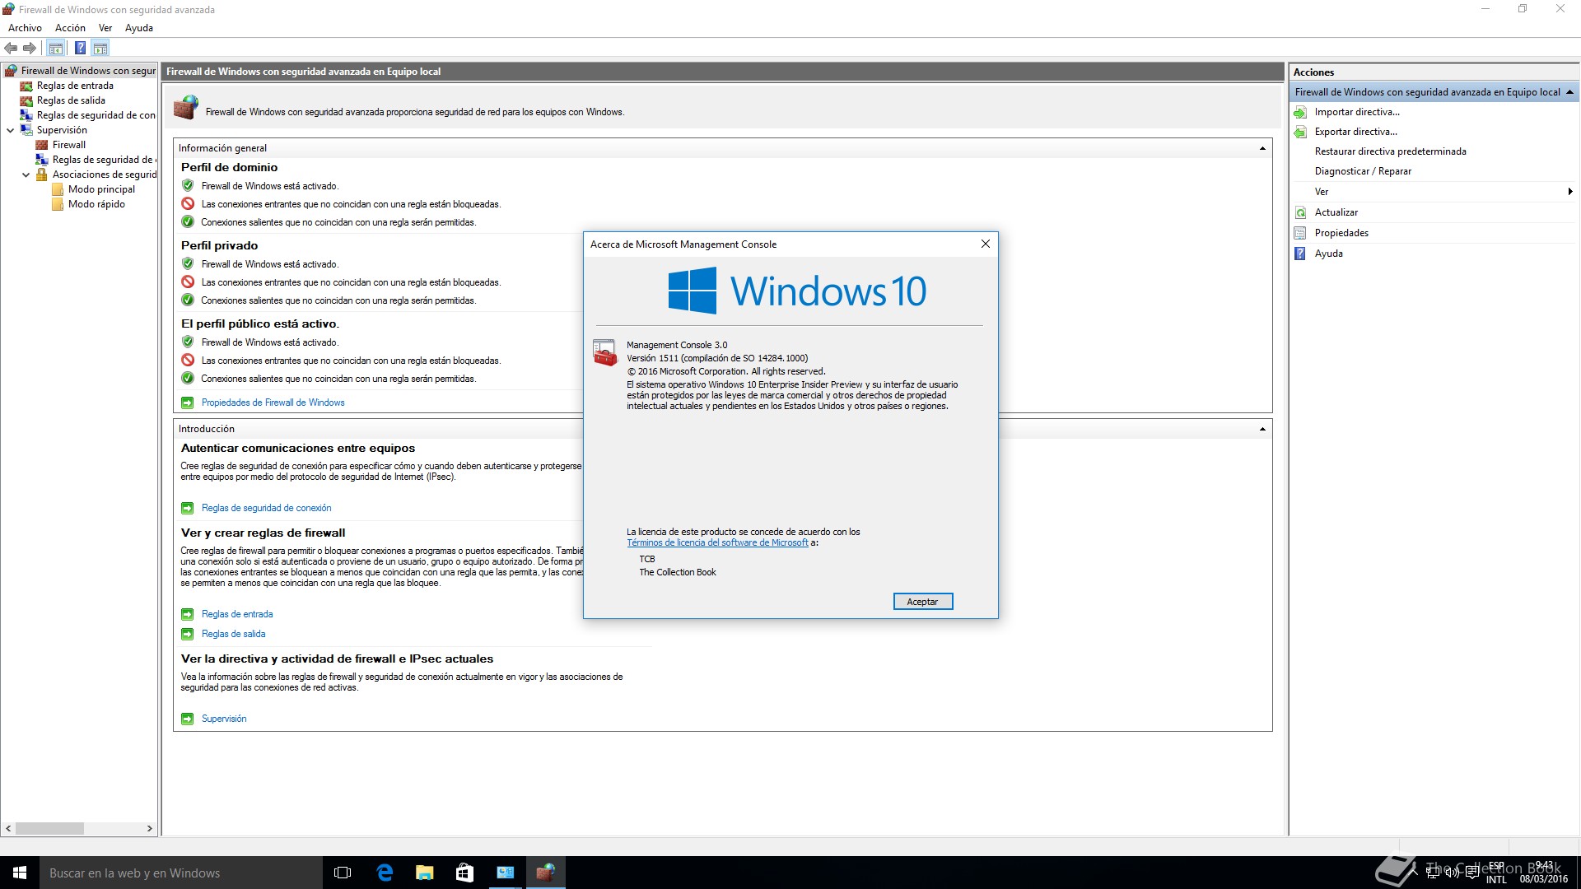Open Modo principal folder in tree
The height and width of the screenshot is (889, 1581).
101,189
